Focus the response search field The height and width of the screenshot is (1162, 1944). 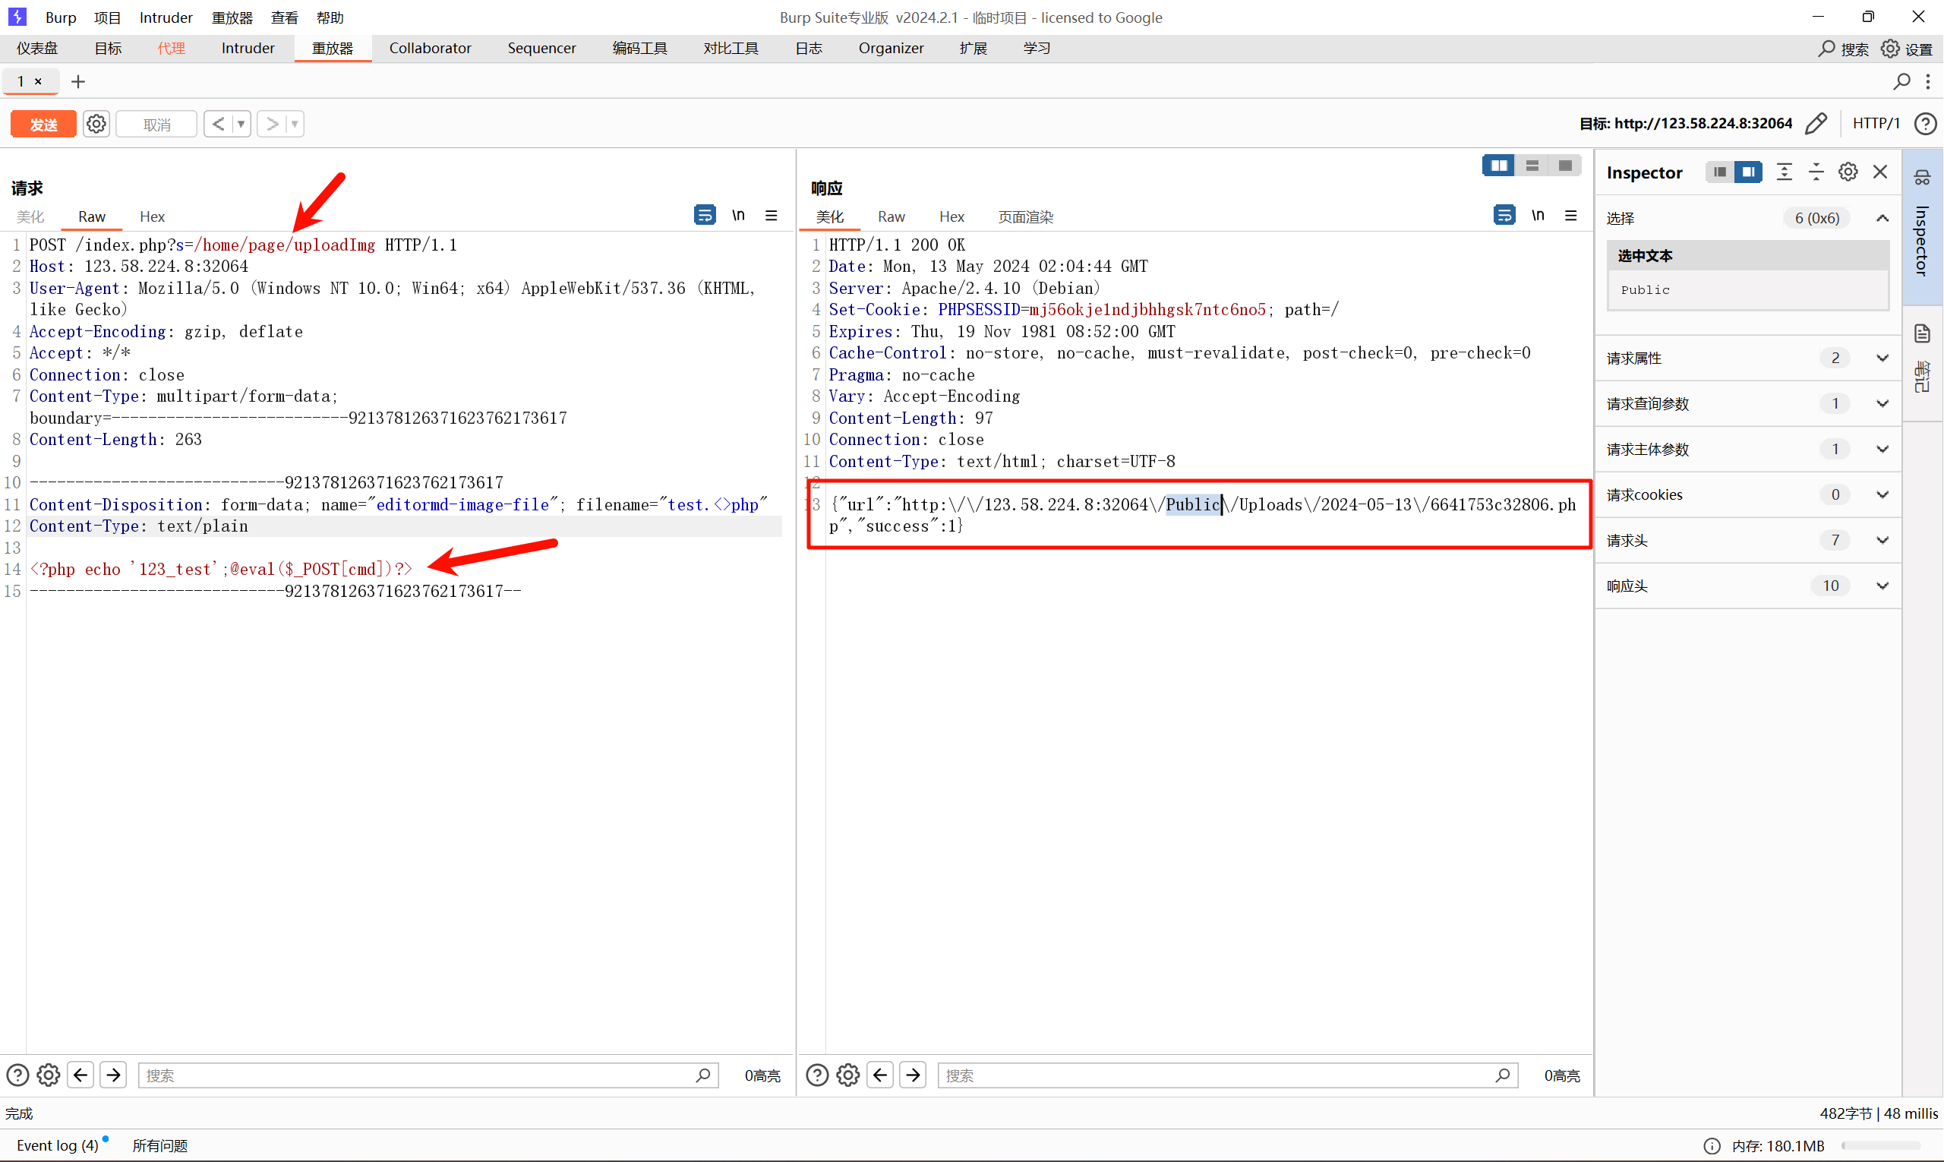point(1228,1075)
